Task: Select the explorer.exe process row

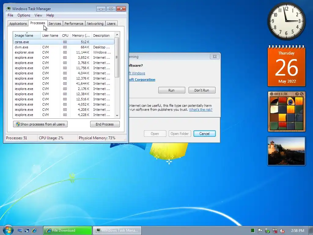Action: pos(64,52)
